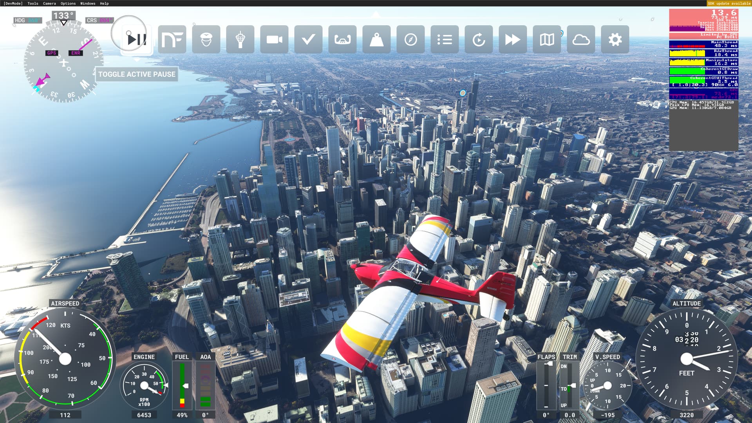Open the Navigraph charts toolbar icon
The width and height of the screenshot is (752, 423).
coord(172,40)
